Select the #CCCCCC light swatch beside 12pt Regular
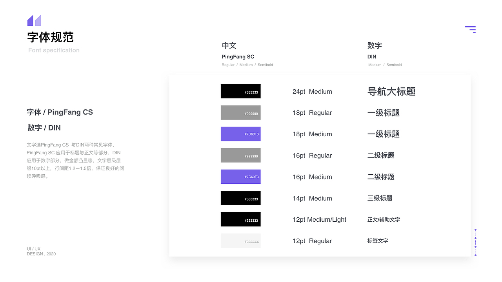This screenshot has width=502, height=282. point(240,240)
